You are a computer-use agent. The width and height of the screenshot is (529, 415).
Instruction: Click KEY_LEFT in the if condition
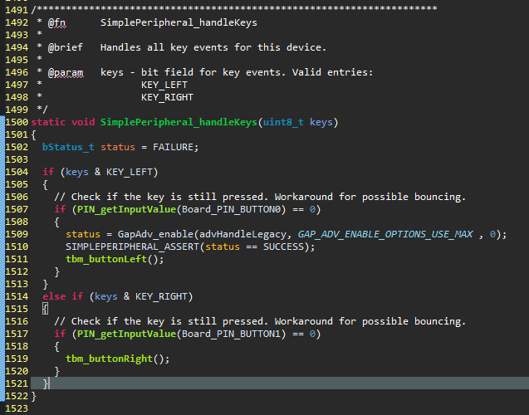pyautogui.click(x=130, y=172)
